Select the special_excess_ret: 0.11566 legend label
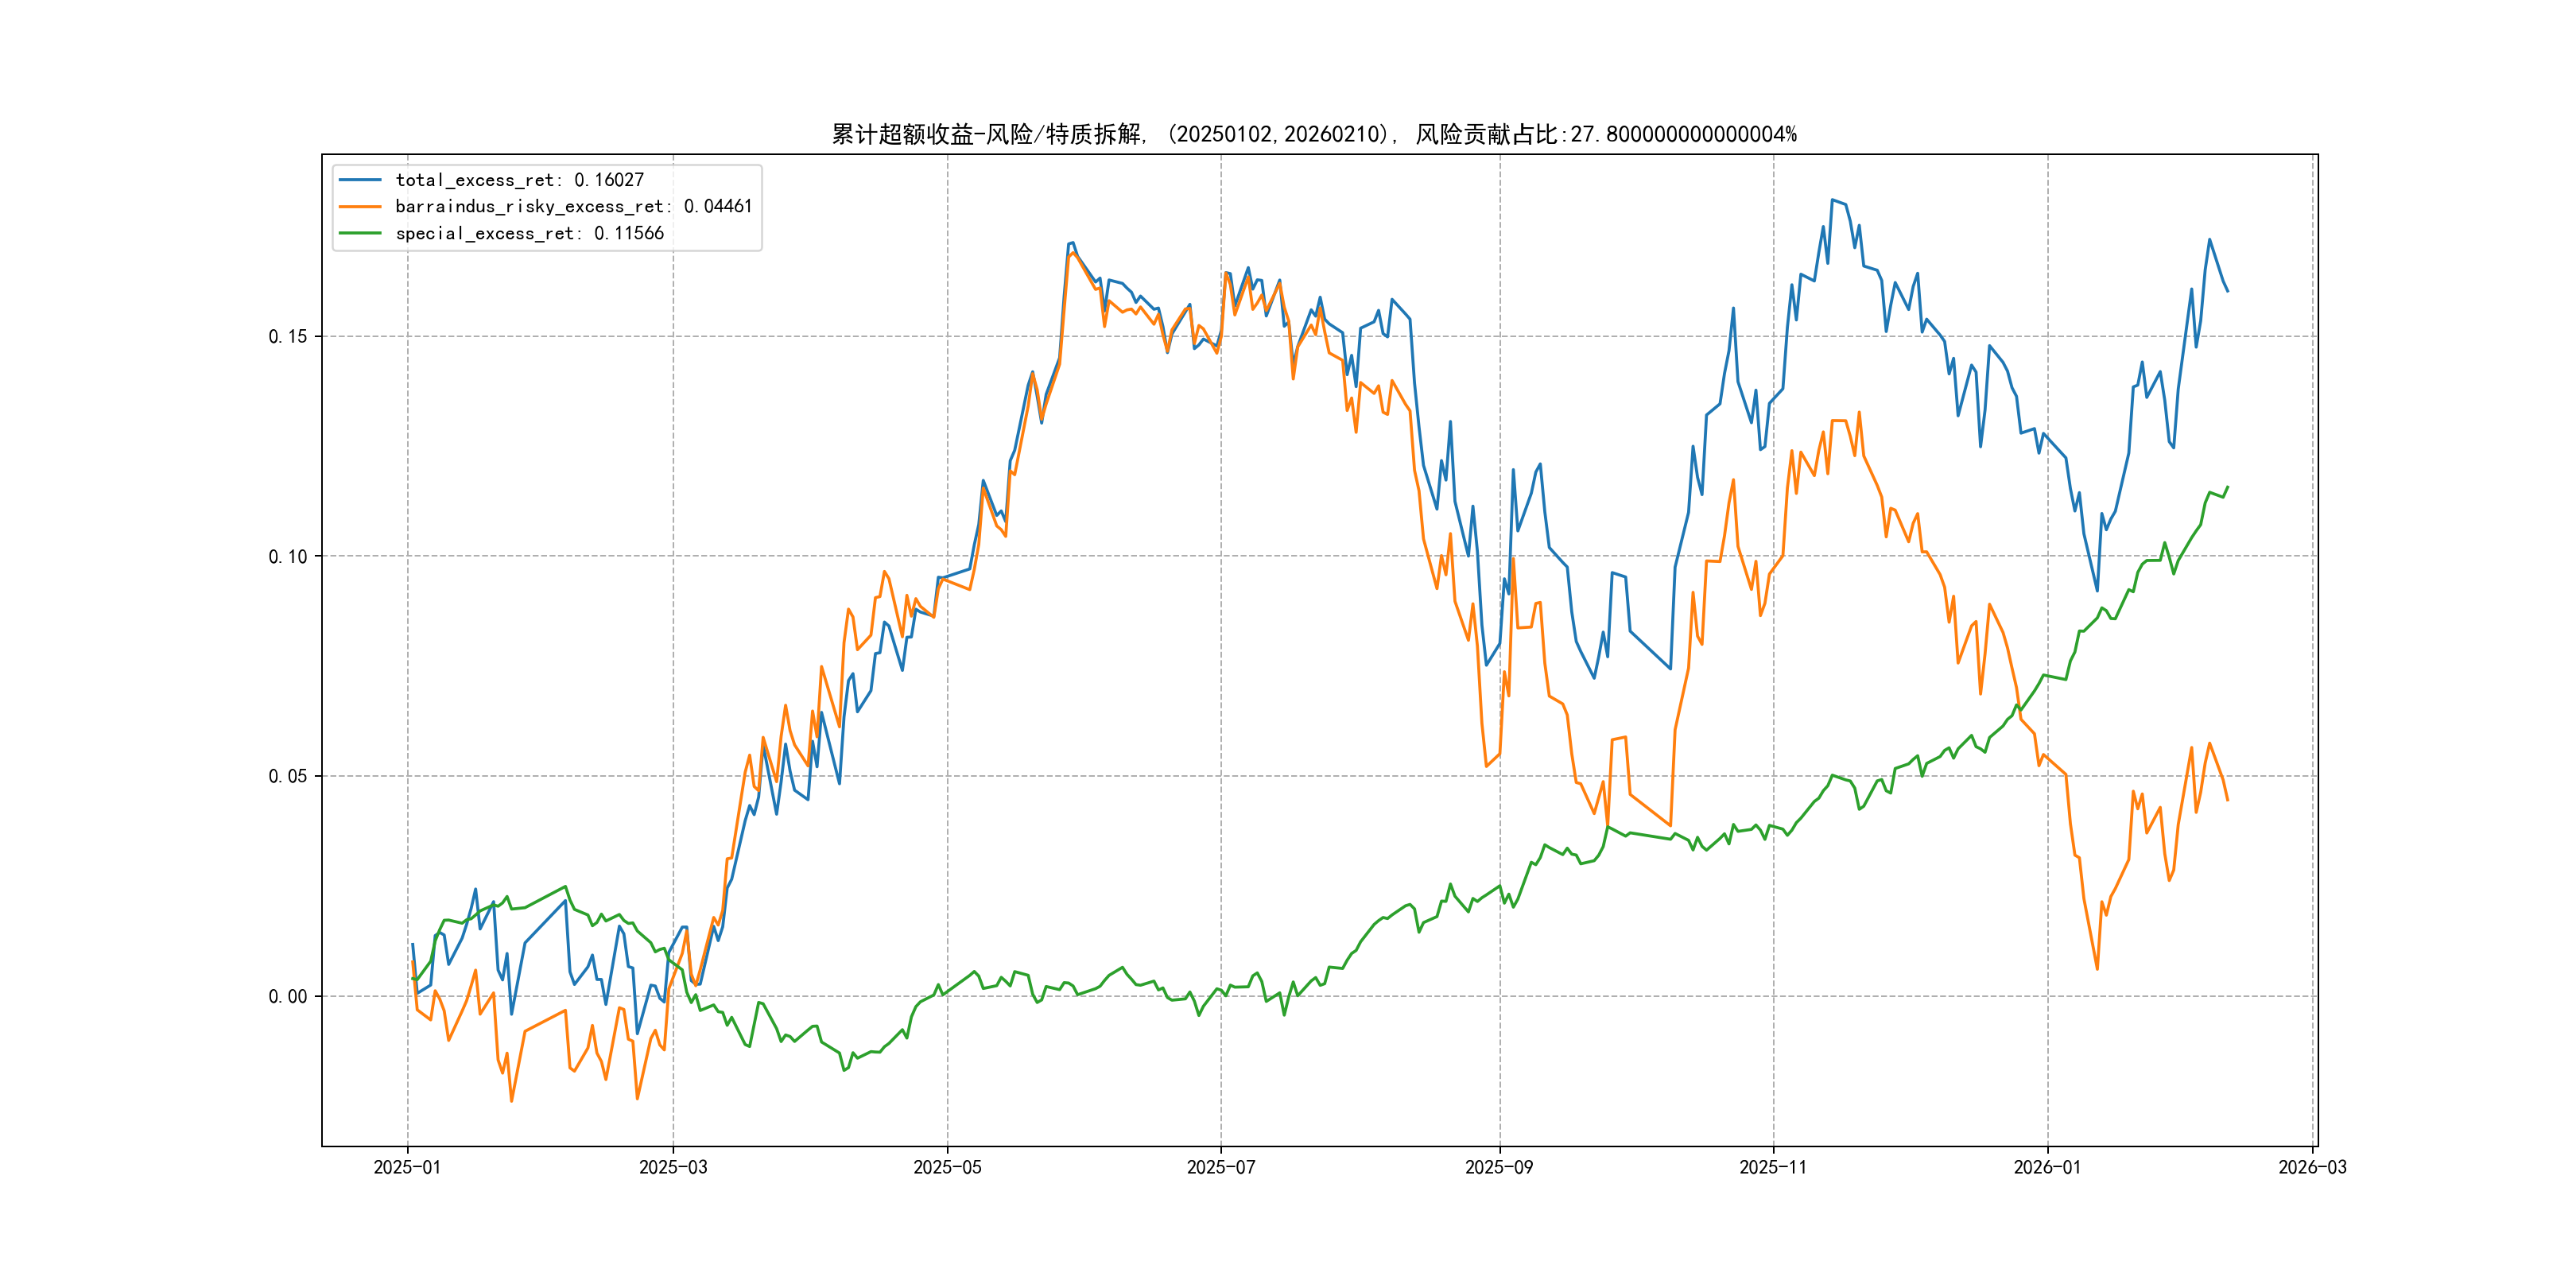The height and width of the screenshot is (1288, 2576). click(x=529, y=233)
